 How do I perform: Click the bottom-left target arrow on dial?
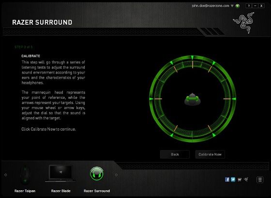171,135
